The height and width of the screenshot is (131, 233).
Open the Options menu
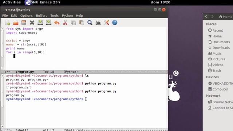click(27, 16)
